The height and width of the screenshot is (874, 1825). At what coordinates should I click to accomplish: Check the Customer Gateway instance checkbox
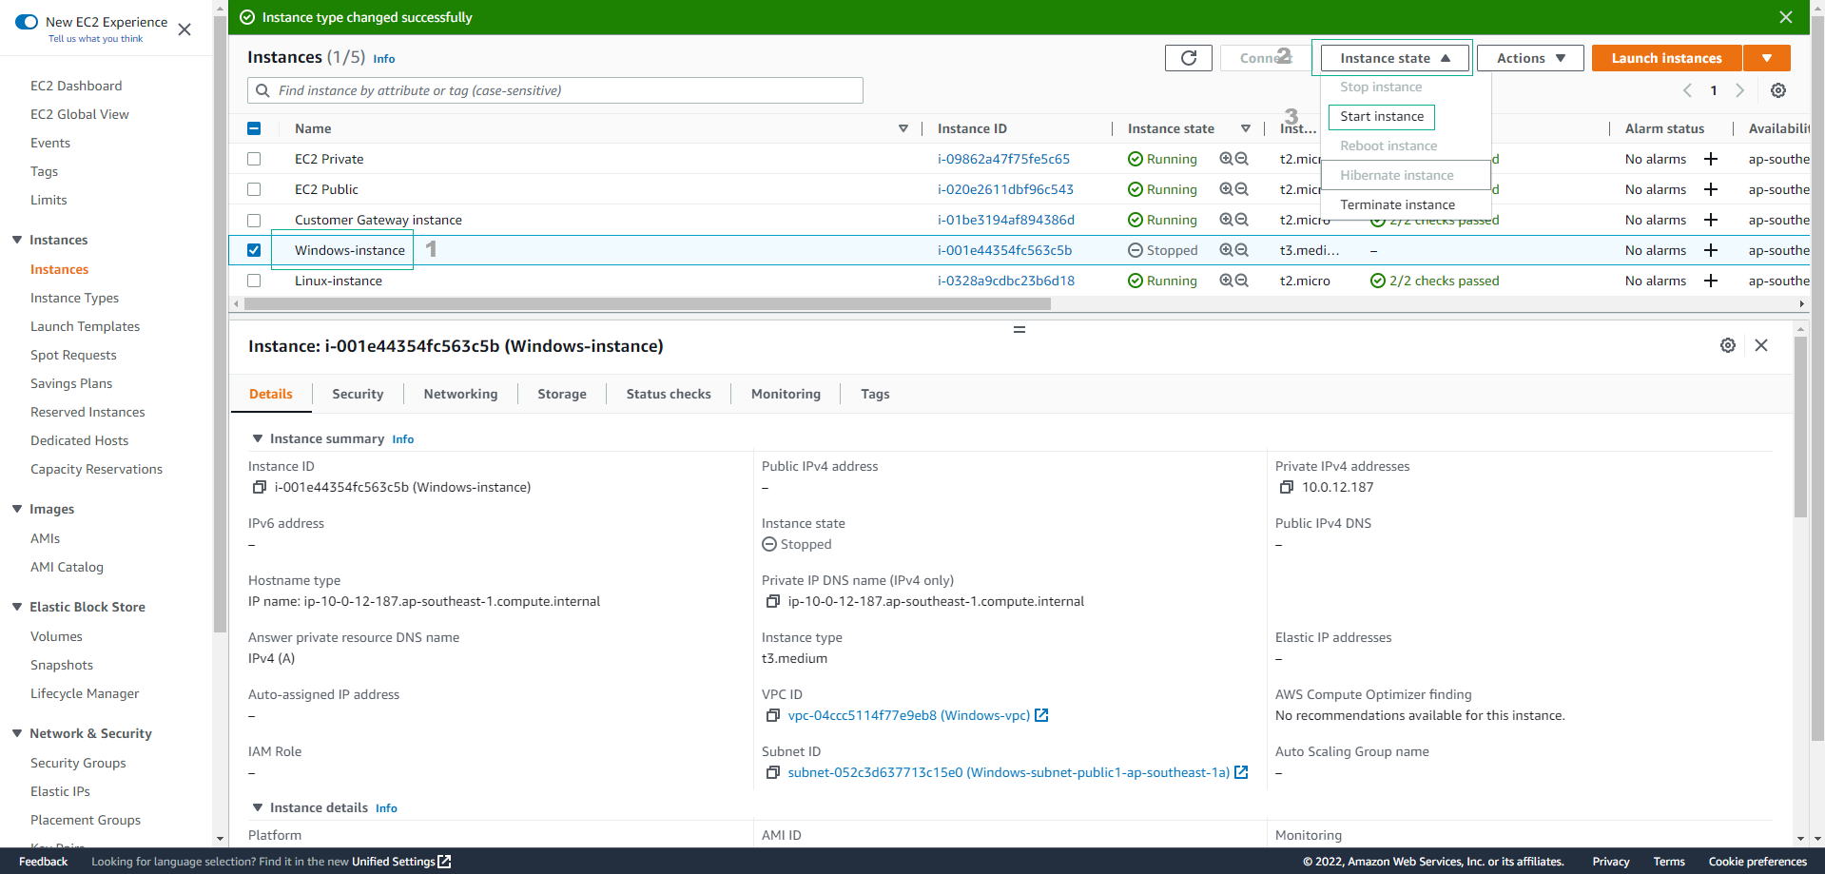click(x=254, y=220)
